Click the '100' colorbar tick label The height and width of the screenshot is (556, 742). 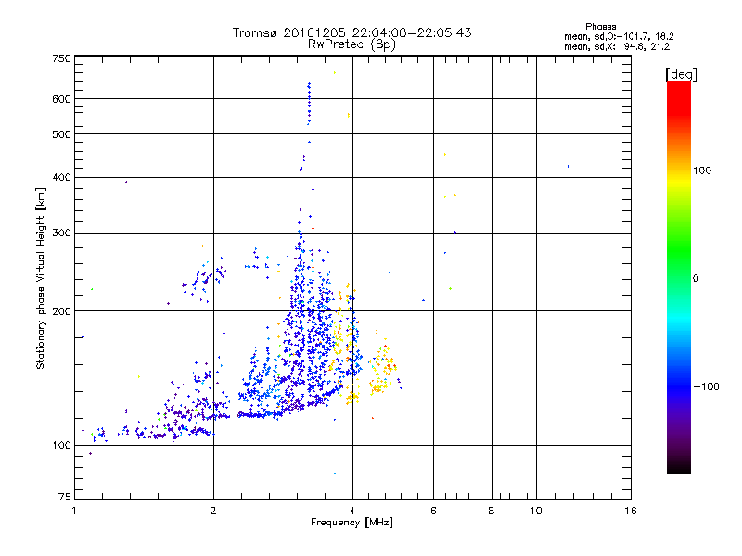click(702, 171)
